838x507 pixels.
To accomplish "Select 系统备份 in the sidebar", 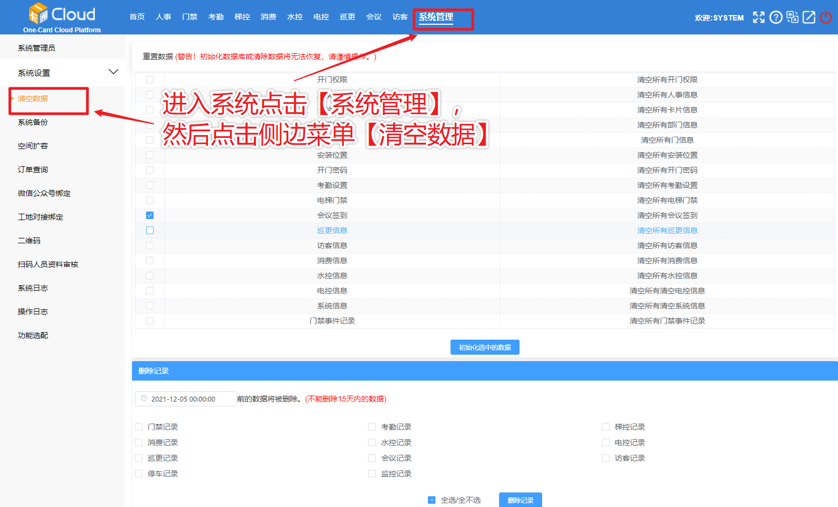I will pyautogui.click(x=33, y=122).
